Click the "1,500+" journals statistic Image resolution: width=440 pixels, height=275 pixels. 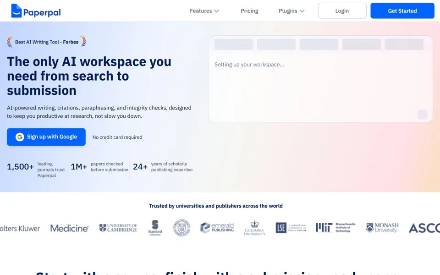[x=20, y=167]
